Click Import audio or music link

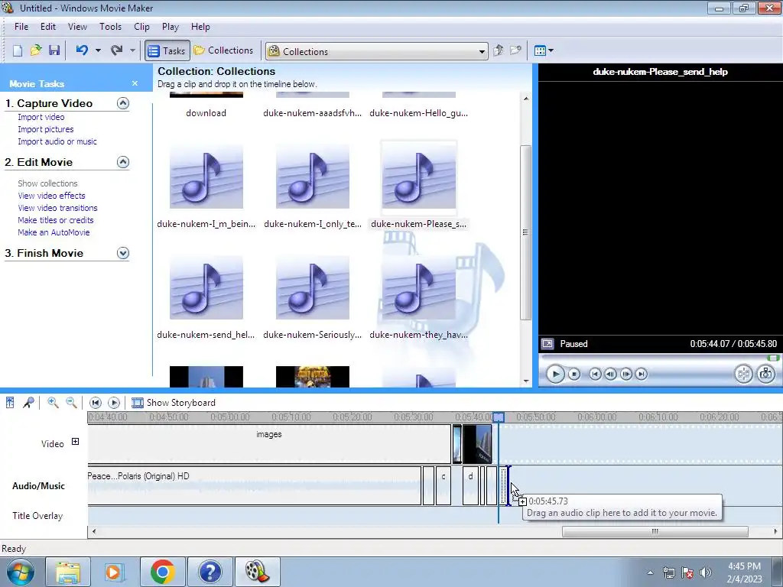pos(57,141)
